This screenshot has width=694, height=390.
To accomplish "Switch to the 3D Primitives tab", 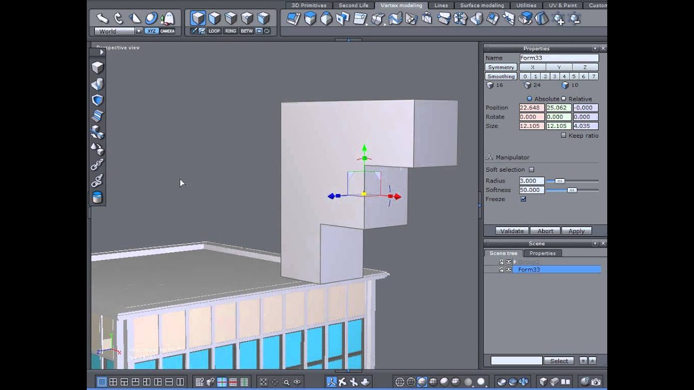I will (309, 5).
